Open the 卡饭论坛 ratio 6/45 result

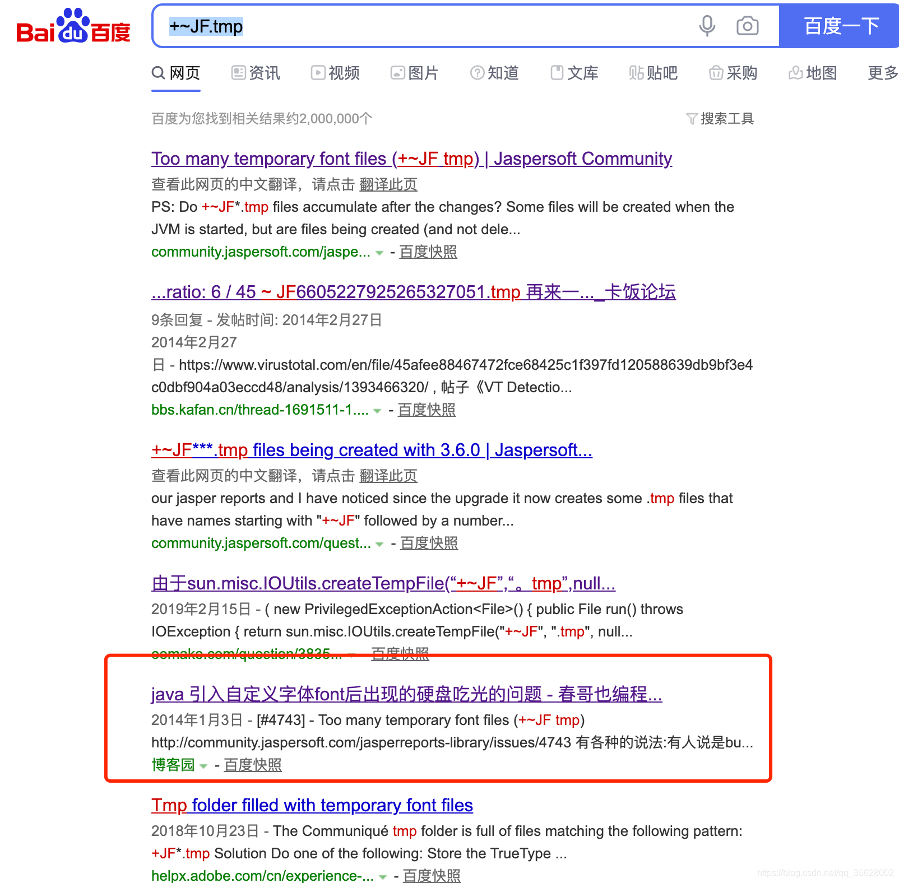click(x=414, y=292)
